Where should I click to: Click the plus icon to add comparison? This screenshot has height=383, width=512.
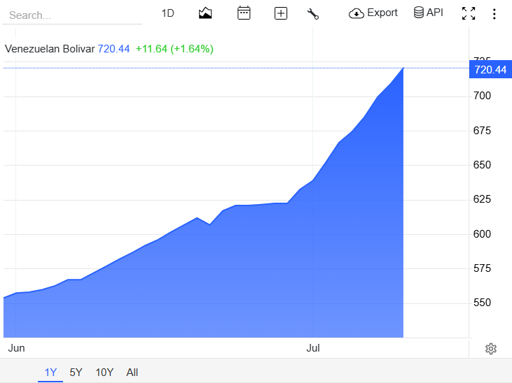click(x=281, y=14)
